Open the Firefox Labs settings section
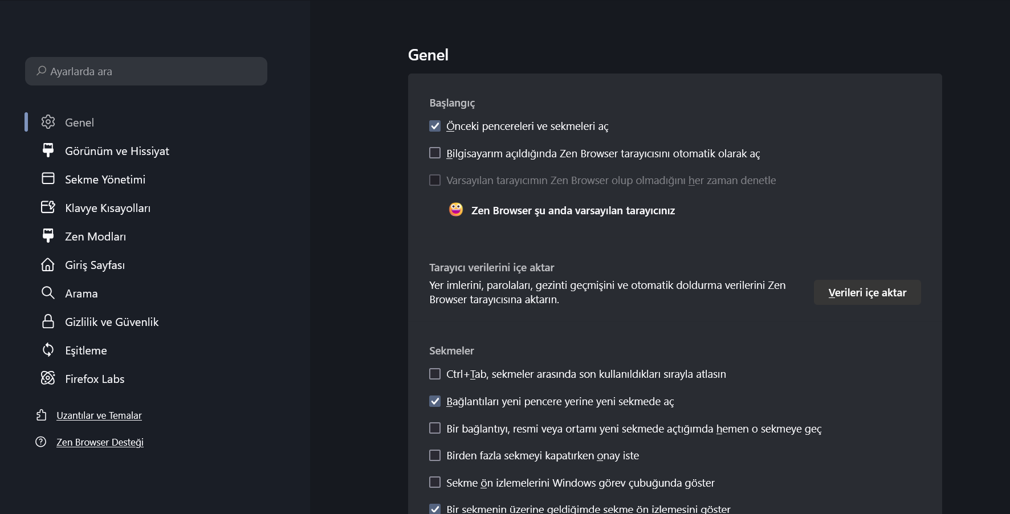 pyautogui.click(x=95, y=379)
